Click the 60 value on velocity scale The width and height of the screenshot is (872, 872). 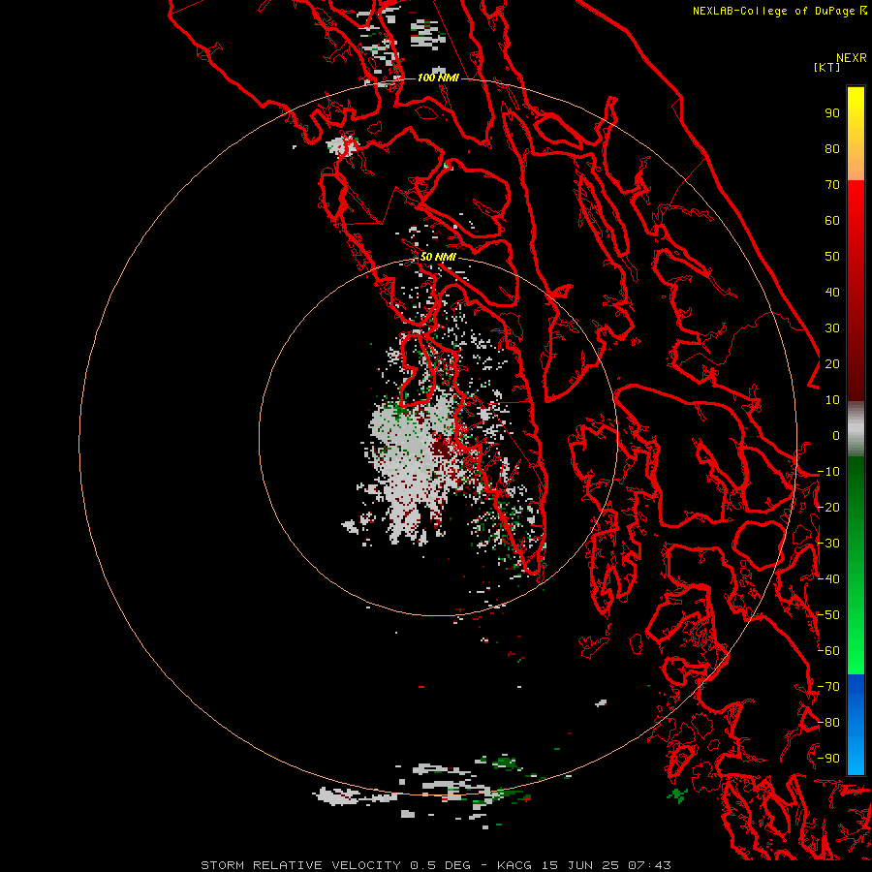832,221
